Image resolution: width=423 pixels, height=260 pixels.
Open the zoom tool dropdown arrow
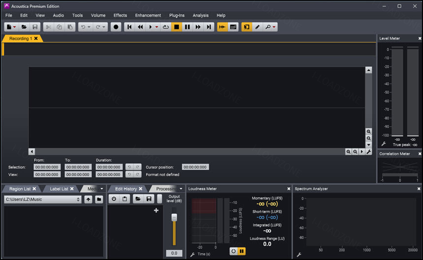[x=274, y=27]
